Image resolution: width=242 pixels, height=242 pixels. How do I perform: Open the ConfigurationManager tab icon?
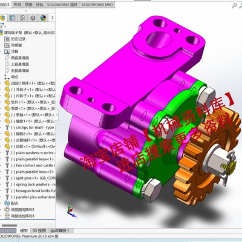[22, 18]
